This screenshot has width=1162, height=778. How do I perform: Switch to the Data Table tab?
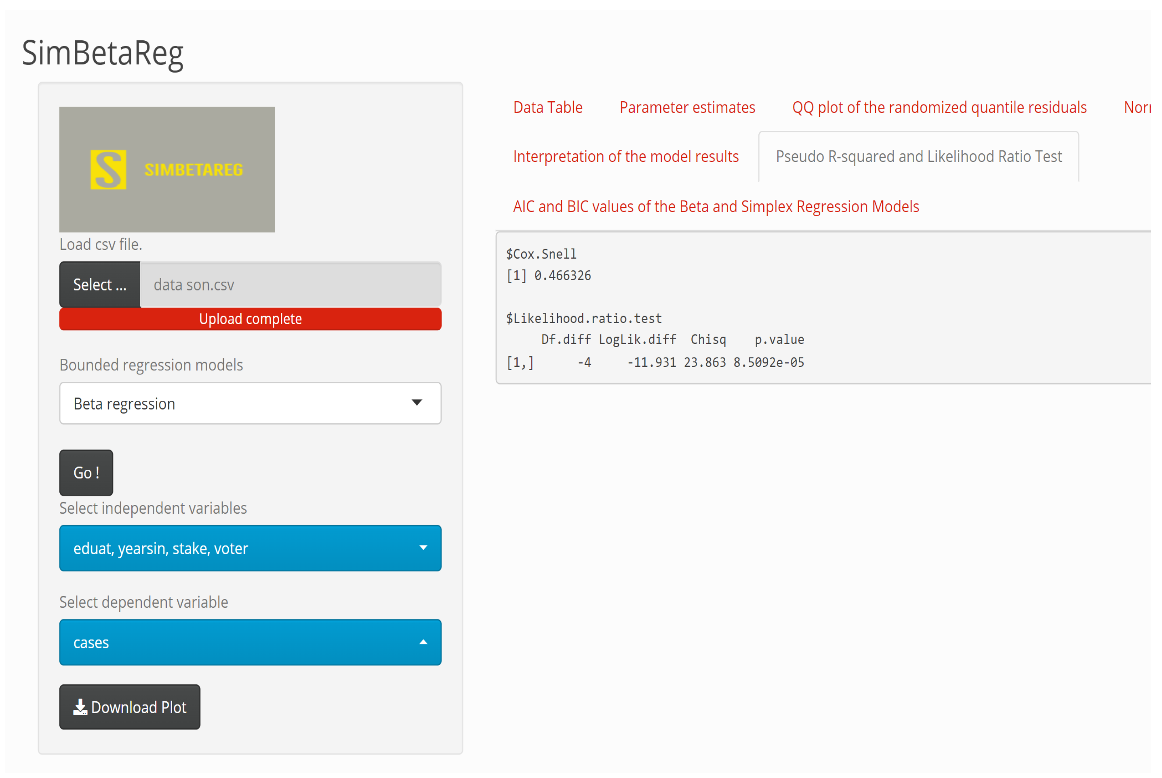tap(547, 107)
